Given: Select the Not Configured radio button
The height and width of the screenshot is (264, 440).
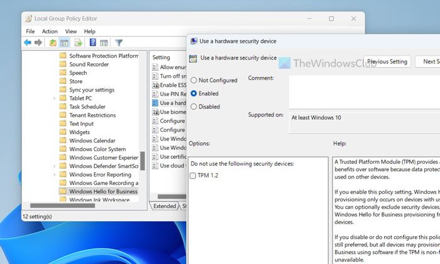Looking at the screenshot, I should [194, 80].
